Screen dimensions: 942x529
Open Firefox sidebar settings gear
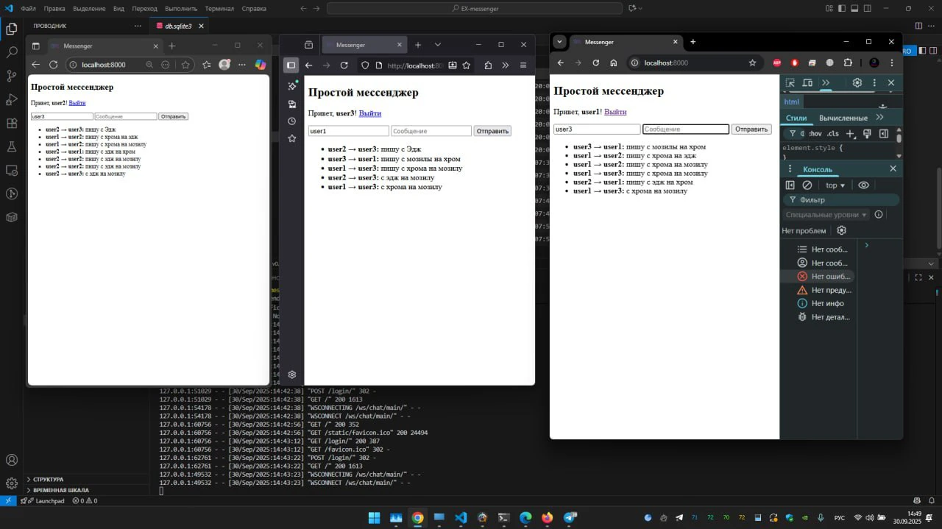point(292,374)
